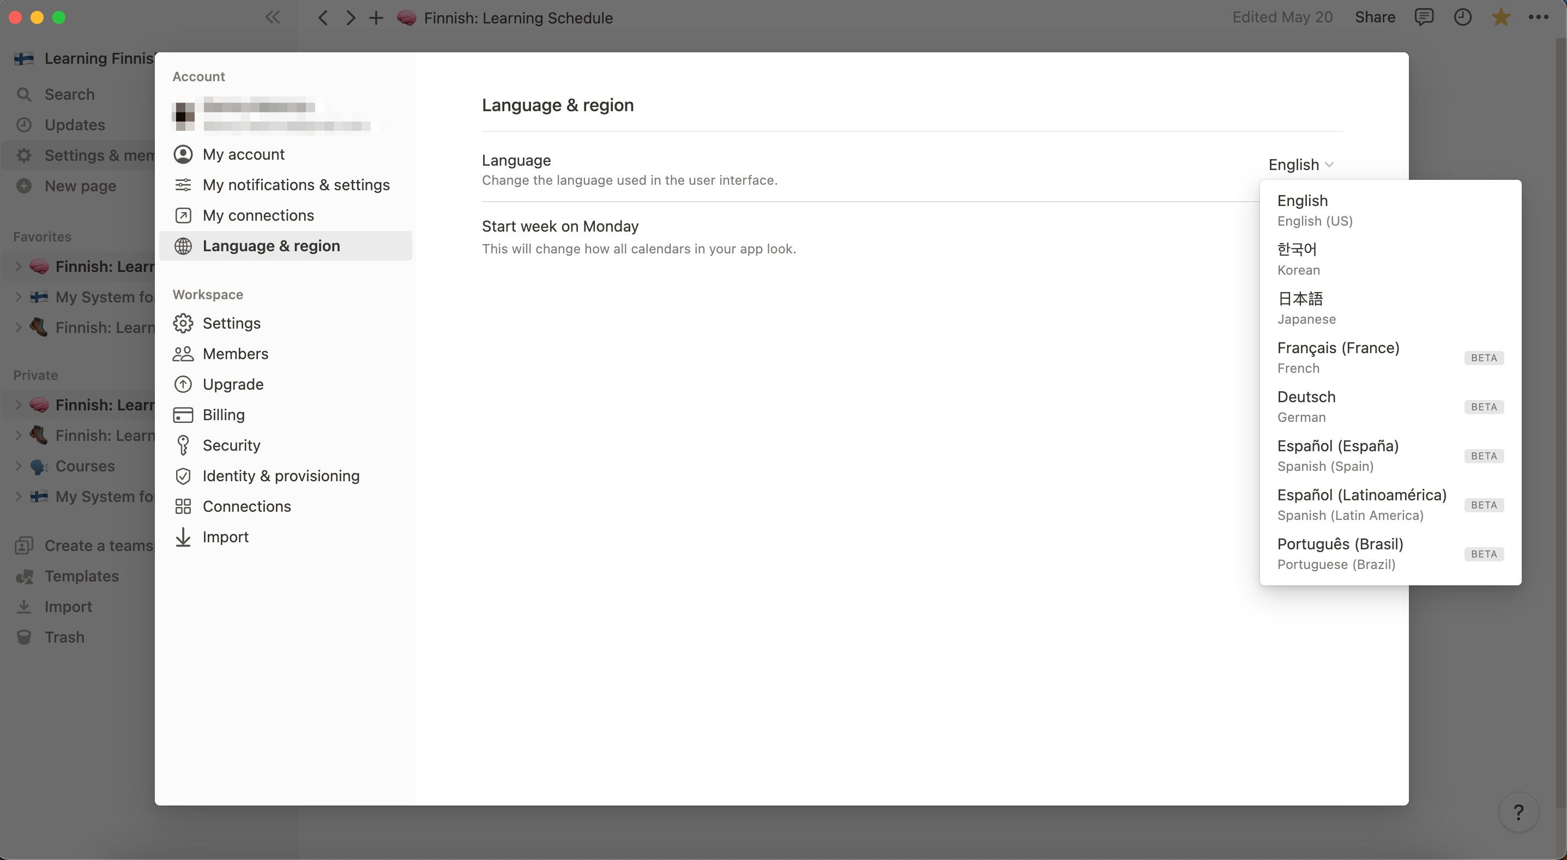
Task: Click the Share button
Action: pyautogui.click(x=1375, y=17)
